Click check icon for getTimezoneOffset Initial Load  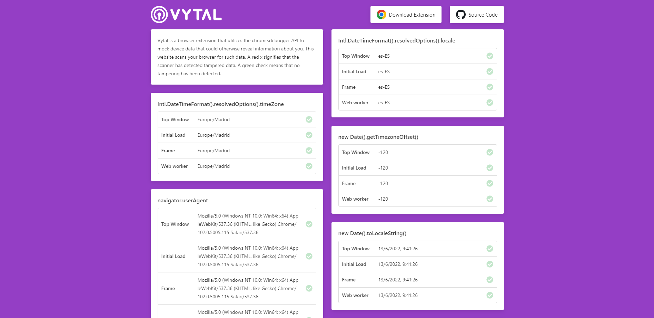[490, 168]
